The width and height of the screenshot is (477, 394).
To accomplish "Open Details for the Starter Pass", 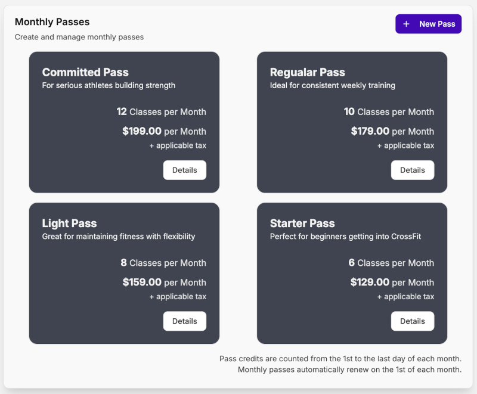I will (x=413, y=321).
